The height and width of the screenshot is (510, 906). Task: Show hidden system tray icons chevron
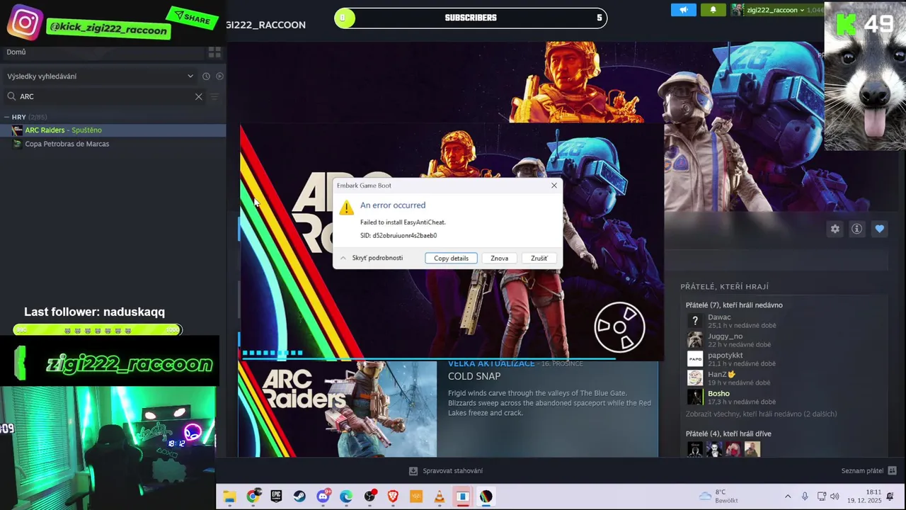[788, 497]
